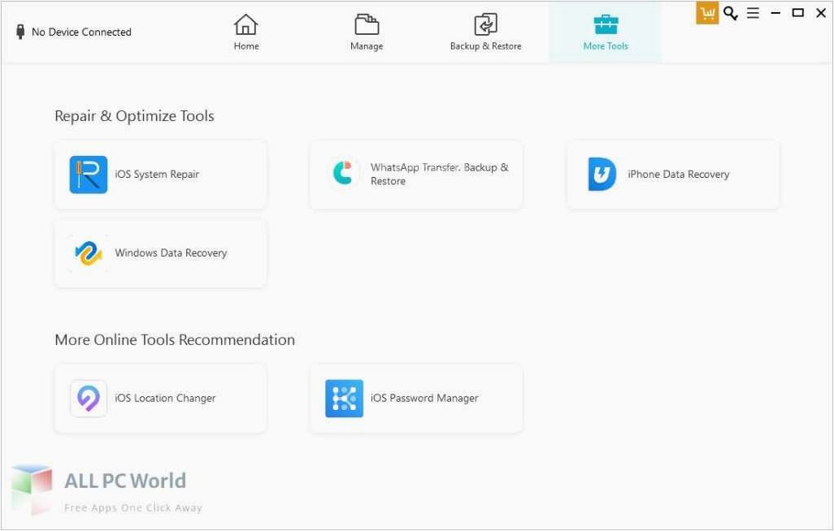Screen dimensions: 834x531
Task: Open the shopping cart purchase icon
Action: (707, 13)
